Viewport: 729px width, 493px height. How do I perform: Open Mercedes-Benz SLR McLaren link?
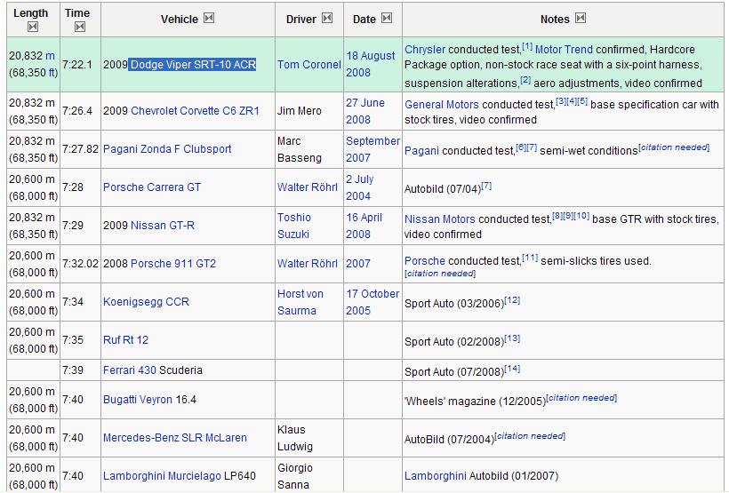click(175, 438)
